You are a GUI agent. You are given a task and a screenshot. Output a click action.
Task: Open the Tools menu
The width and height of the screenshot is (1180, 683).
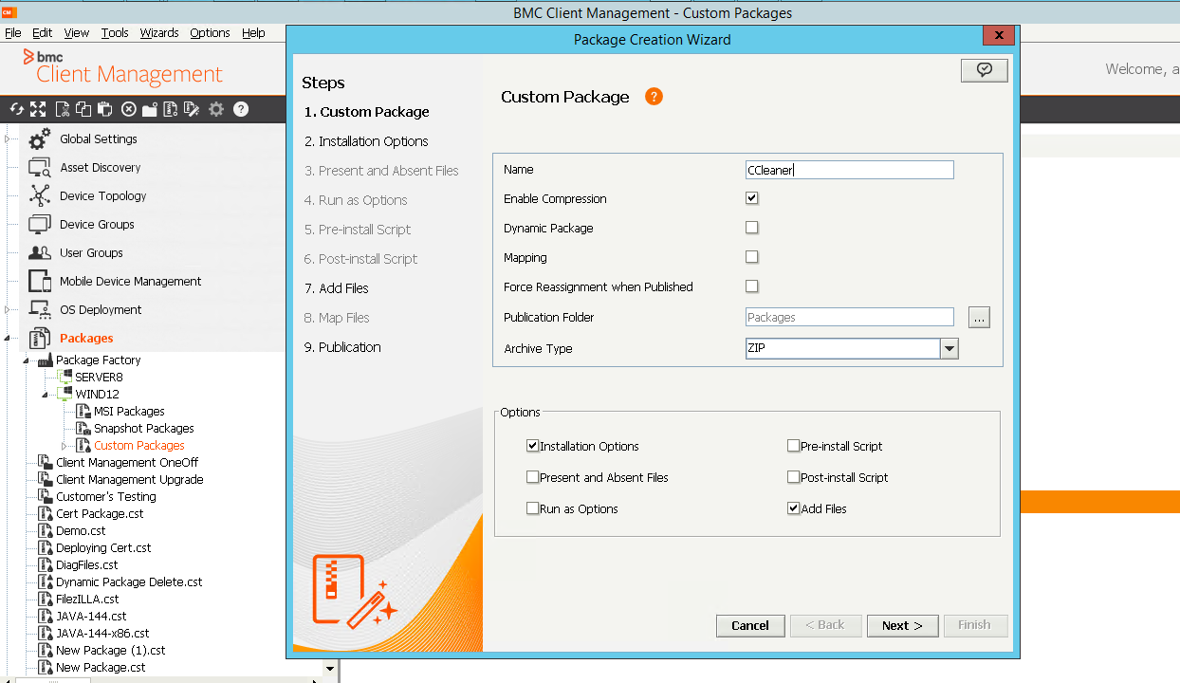point(115,32)
